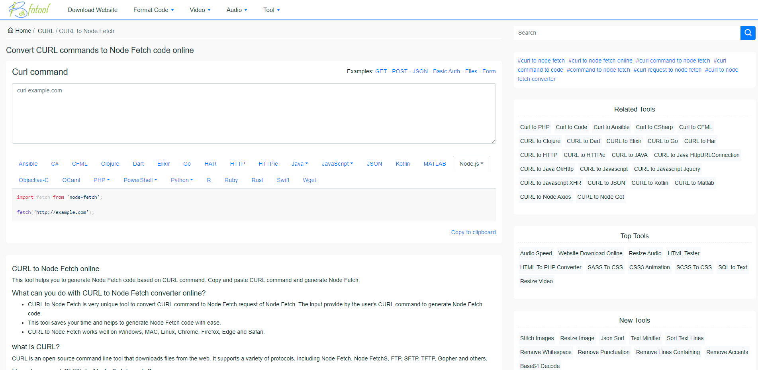This screenshot has height=370, width=758.
Task: Open Download Website page
Action: 92,10
